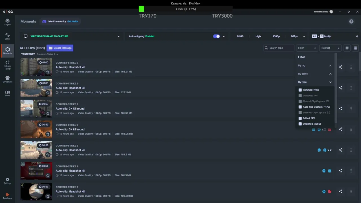Check the Desktop Clip Capture (0) filter
Screen dimensions: 361x203
coord(300,112)
